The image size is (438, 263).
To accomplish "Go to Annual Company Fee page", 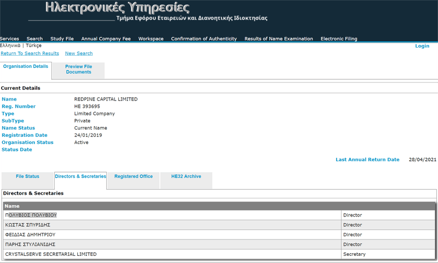I will coord(106,39).
